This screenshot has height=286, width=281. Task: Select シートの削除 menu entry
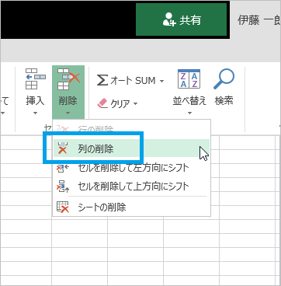coord(131,207)
